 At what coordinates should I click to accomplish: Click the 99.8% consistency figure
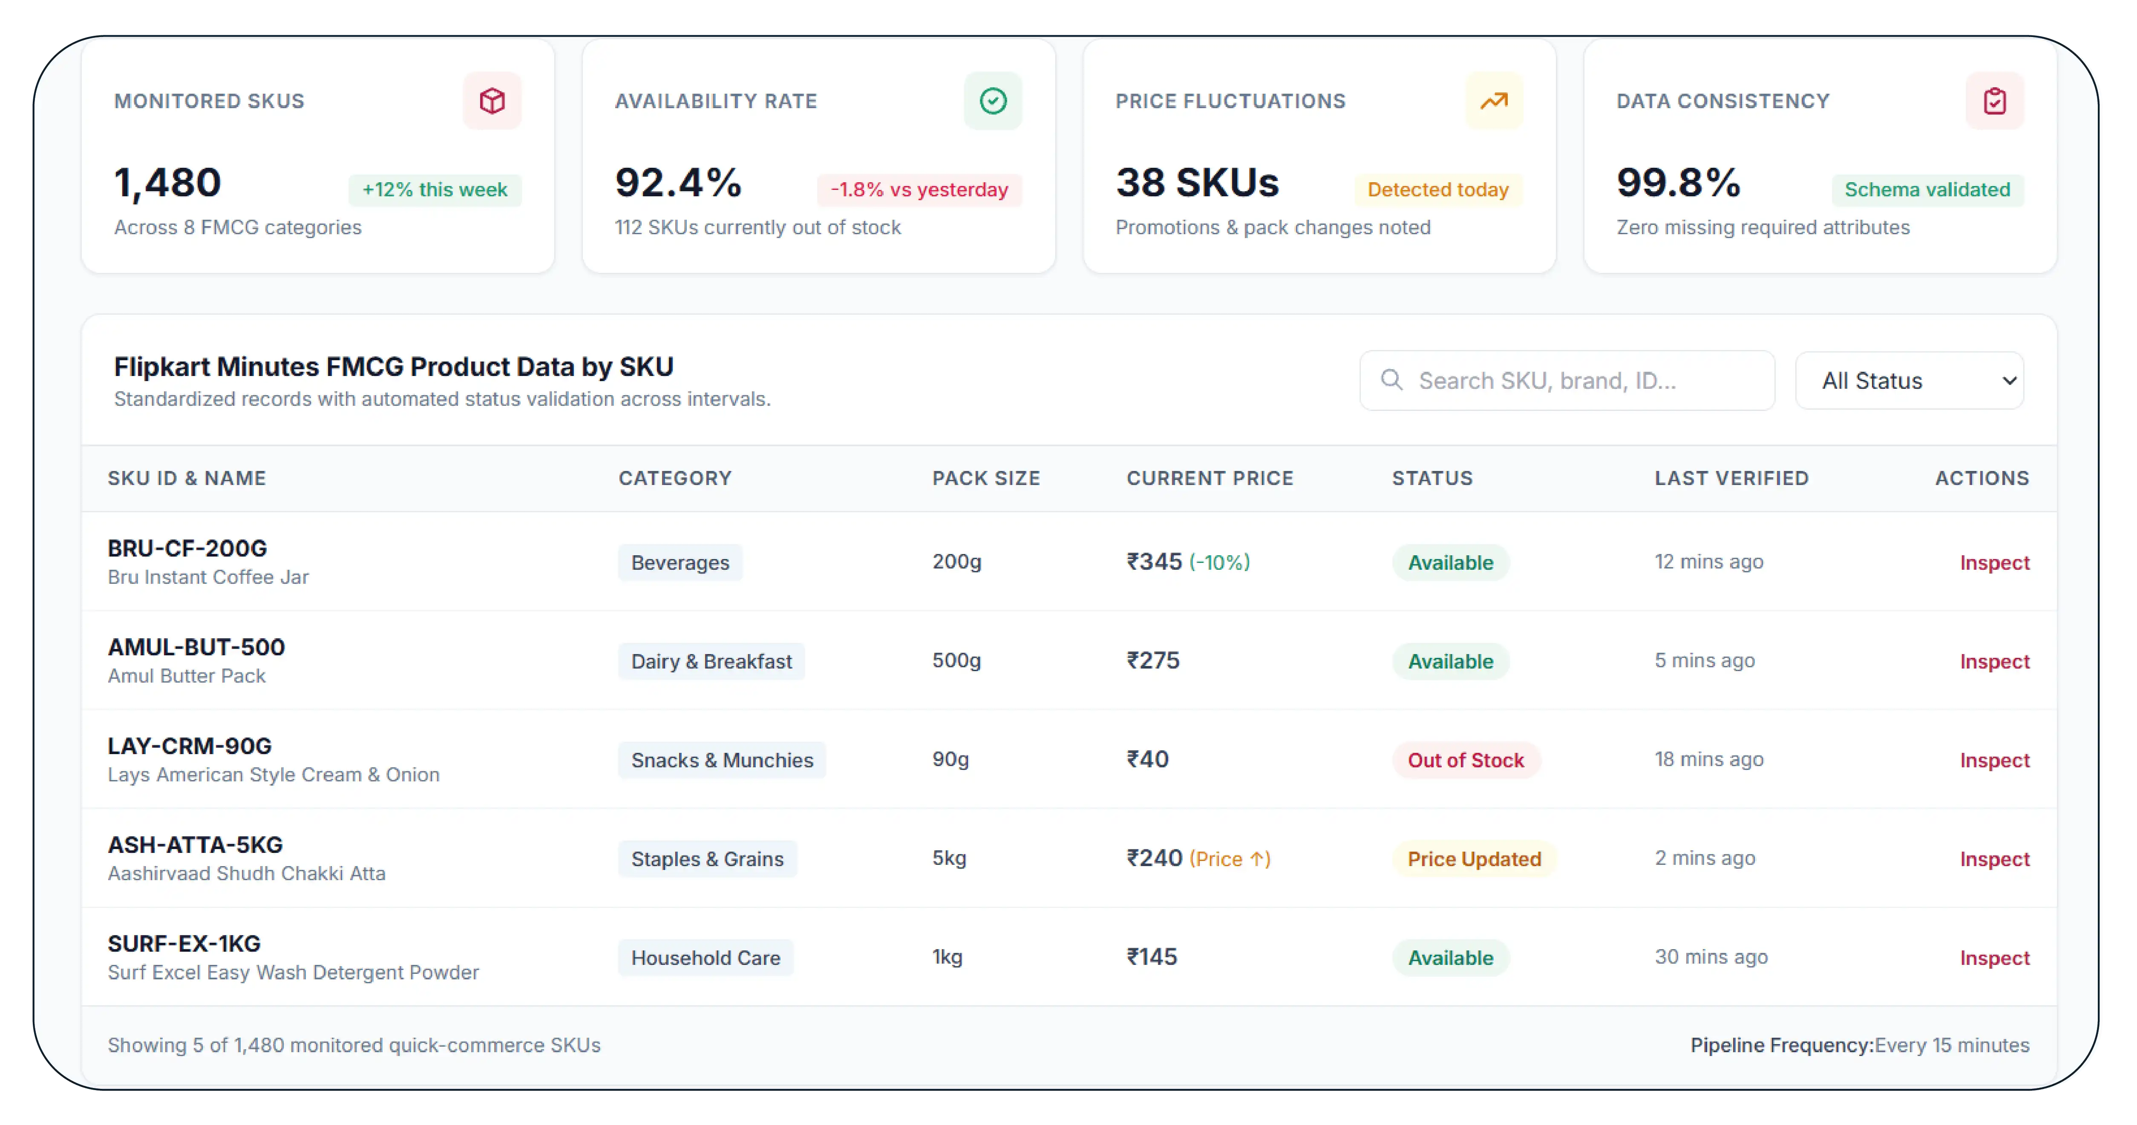point(1678,182)
